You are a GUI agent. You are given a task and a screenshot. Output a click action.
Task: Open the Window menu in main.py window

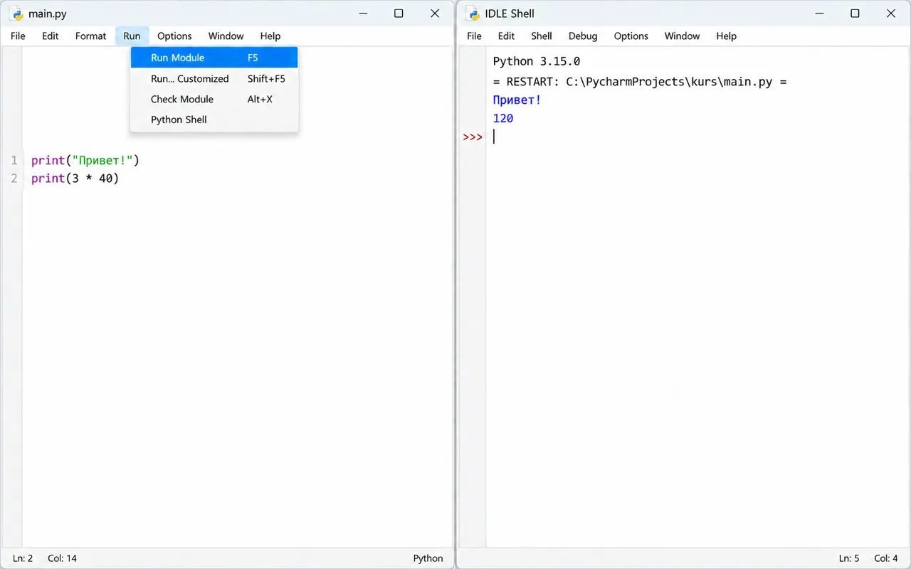coord(226,36)
